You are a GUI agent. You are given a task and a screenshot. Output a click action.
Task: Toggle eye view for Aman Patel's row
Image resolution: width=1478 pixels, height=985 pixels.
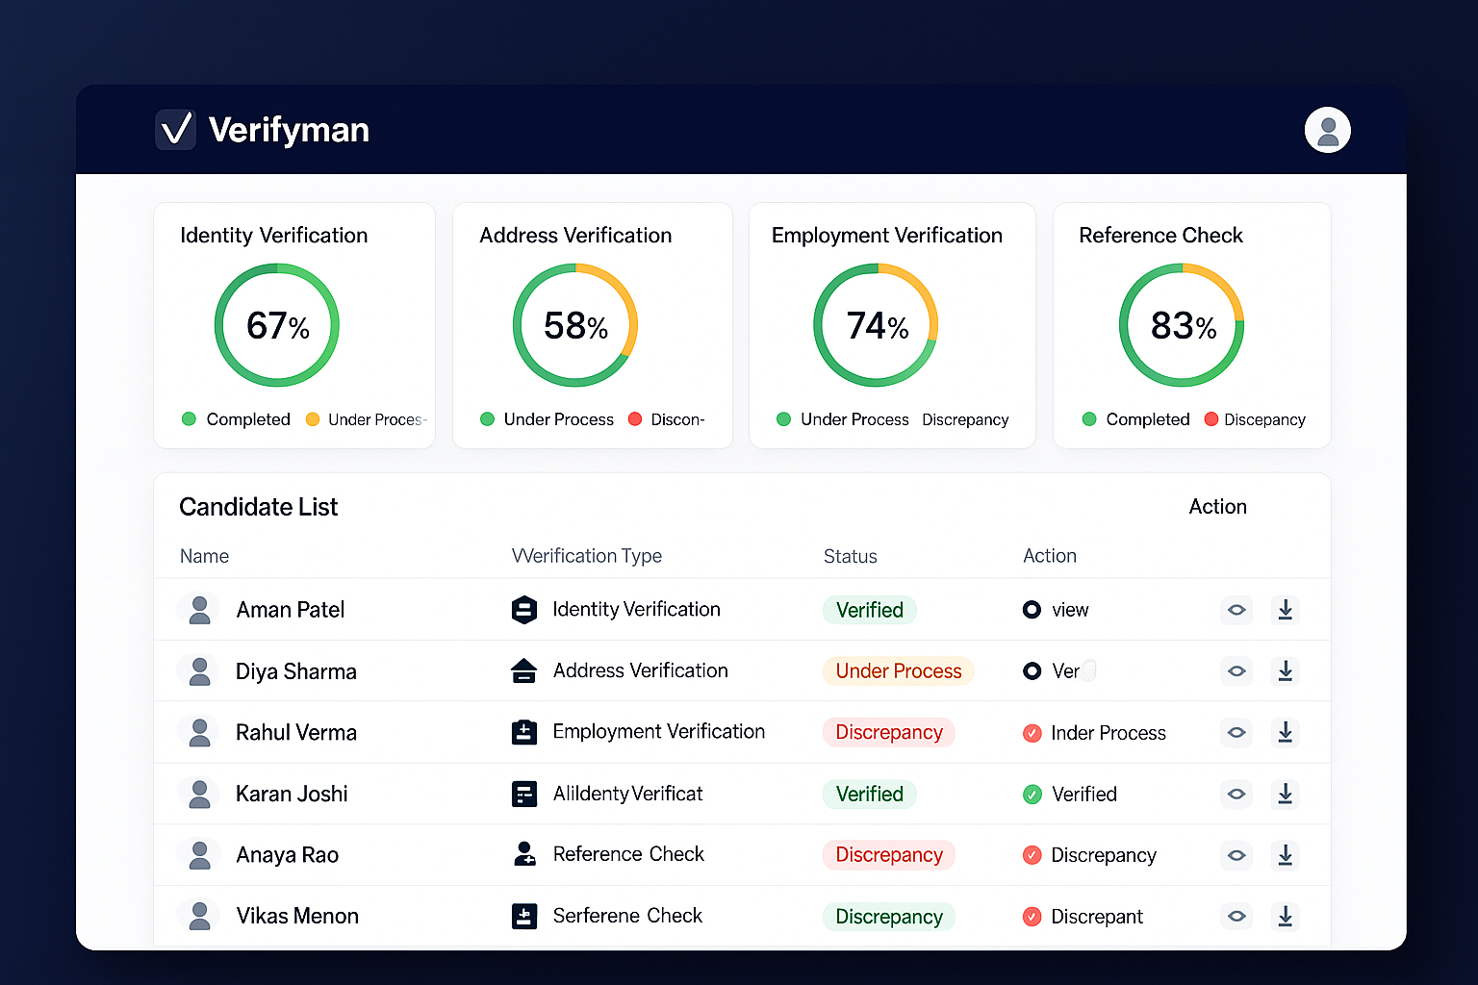coord(1236,610)
